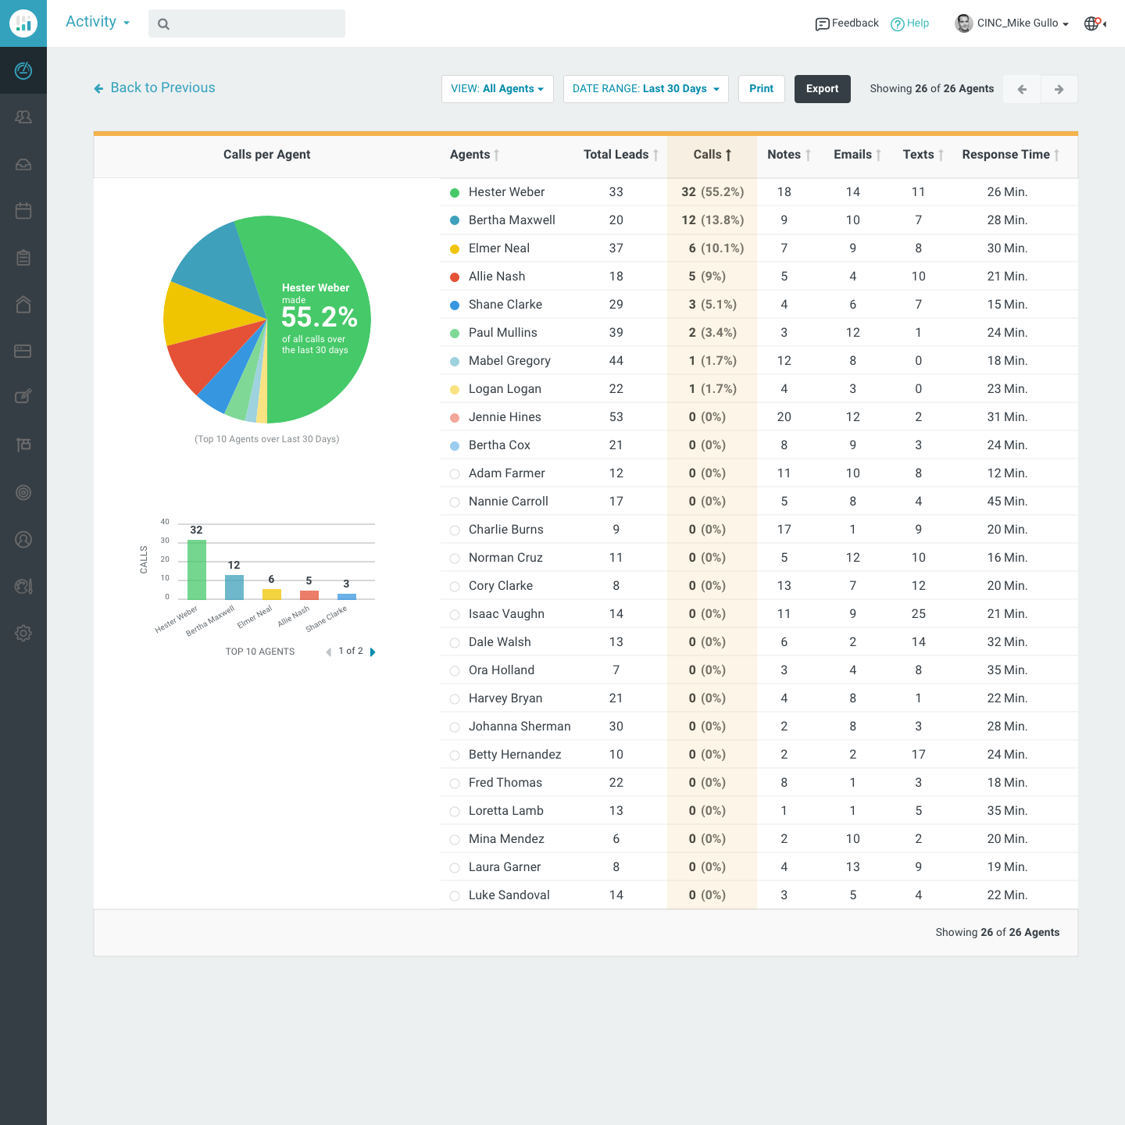Open agent Jennie Hines
1125x1125 pixels.
[505, 417]
